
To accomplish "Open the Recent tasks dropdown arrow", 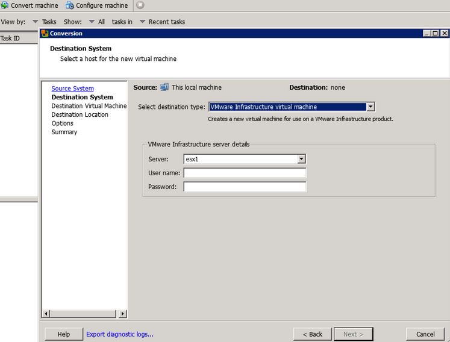I will tap(142, 22).
